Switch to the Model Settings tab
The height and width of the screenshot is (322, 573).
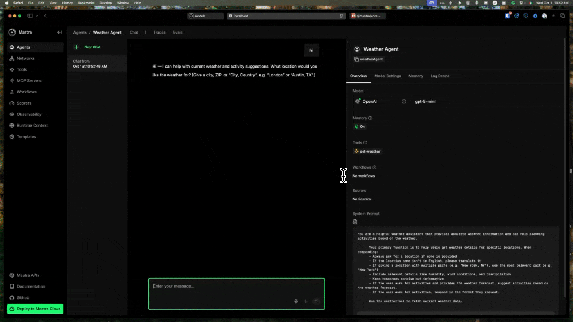pos(388,76)
